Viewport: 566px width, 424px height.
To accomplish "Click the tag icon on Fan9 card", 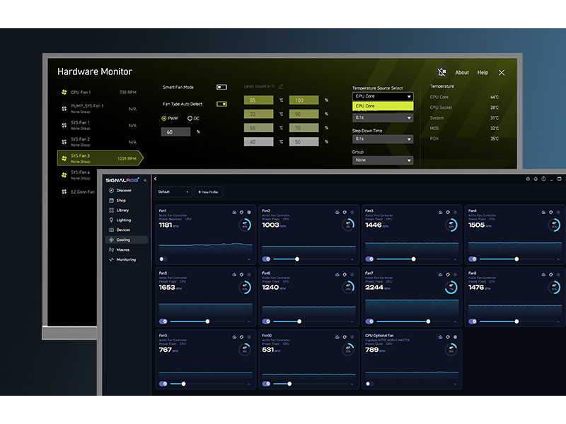I will (x=241, y=337).
